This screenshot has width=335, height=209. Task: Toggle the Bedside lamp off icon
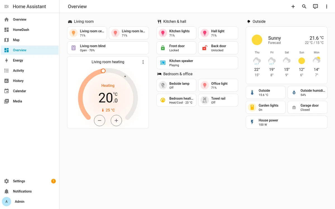click(x=163, y=85)
